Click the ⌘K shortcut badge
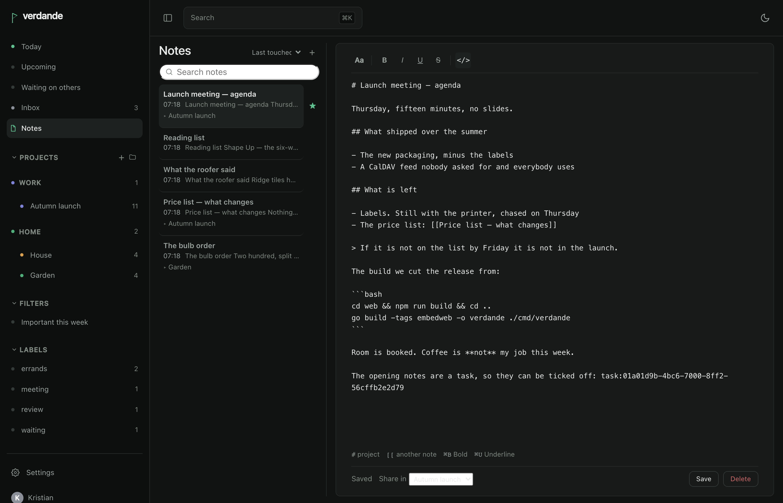 pyautogui.click(x=347, y=18)
